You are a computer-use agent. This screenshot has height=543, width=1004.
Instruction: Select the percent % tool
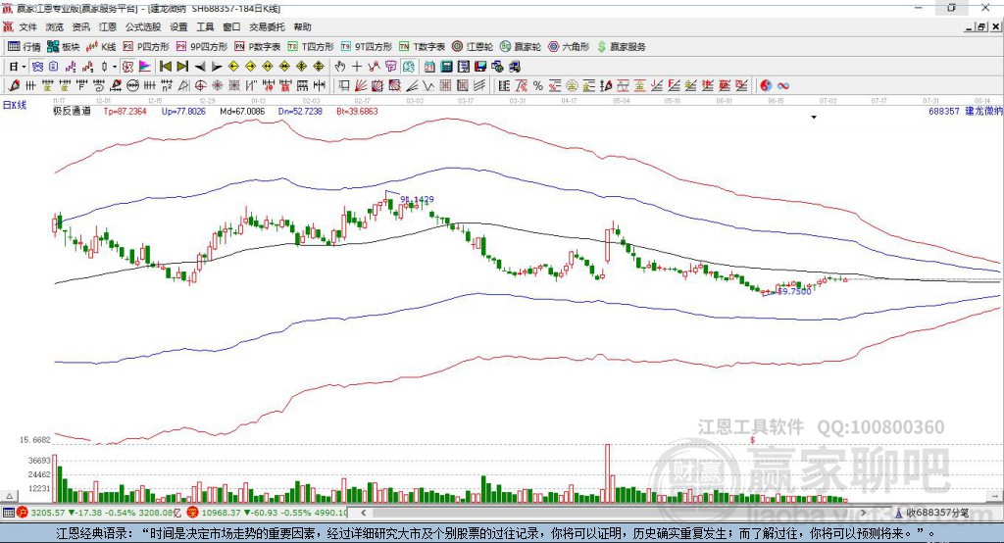click(538, 85)
